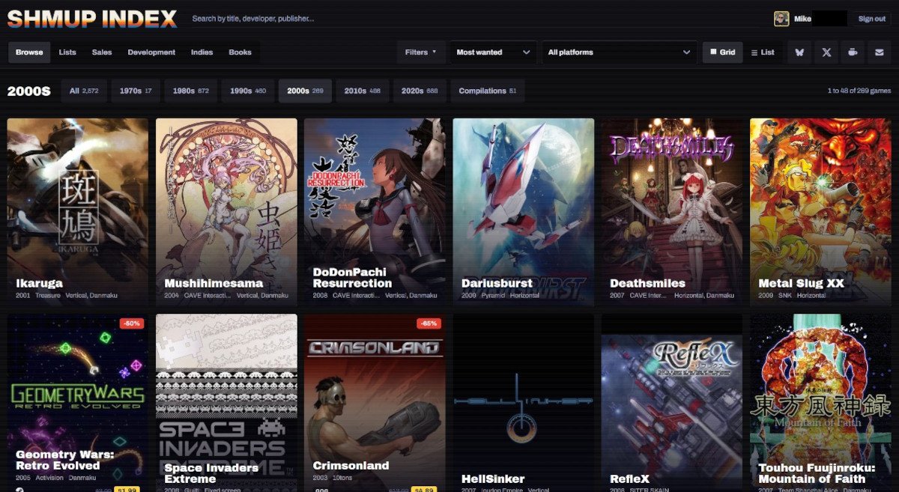
Task: Click the Sign out button
Action: click(x=871, y=19)
